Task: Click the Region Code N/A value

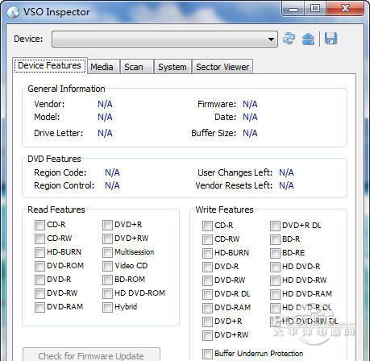Action: pyautogui.click(x=112, y=172)
